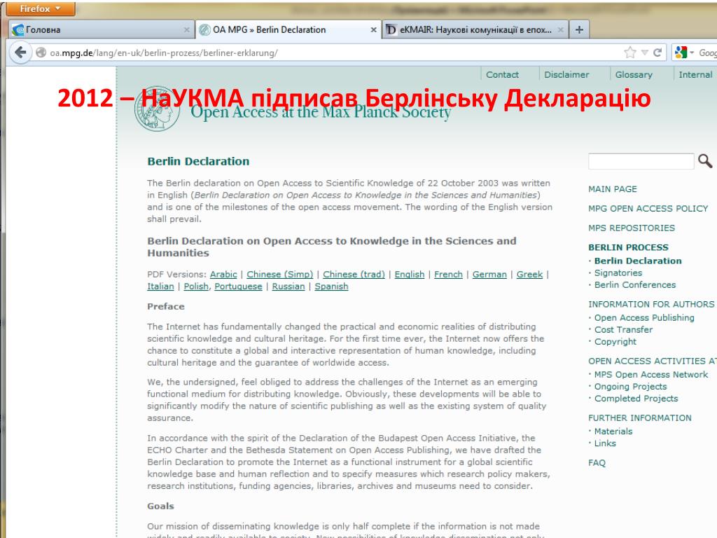The image size is (717, 538).
Task: Open Ongoing Projects link
Action: click(631, 387)
